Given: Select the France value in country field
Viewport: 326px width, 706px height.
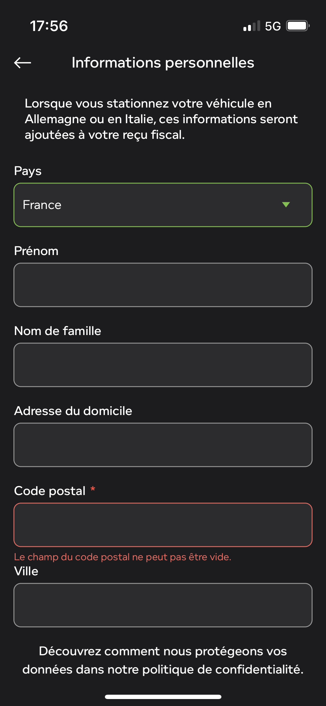Looking at the screenshot, I should (42, 205).
